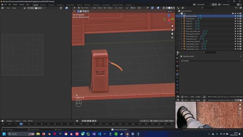Viewport: 243px width, 137px height.
Task: Open Visual Studio Code from the taskbar
Action: coord(99,134)
